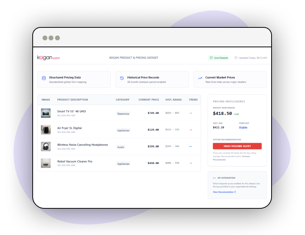Click the Kogan.com logo
The height and width of the screenshot is (235, 305).
click(x=48, y=58)
